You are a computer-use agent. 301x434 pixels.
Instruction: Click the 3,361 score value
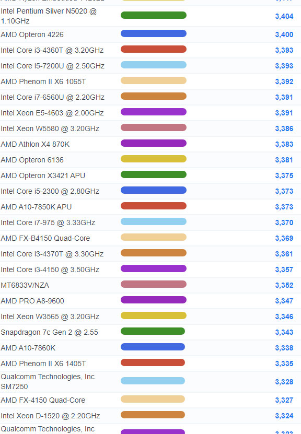pyautogui.click(x=284, y=254)
